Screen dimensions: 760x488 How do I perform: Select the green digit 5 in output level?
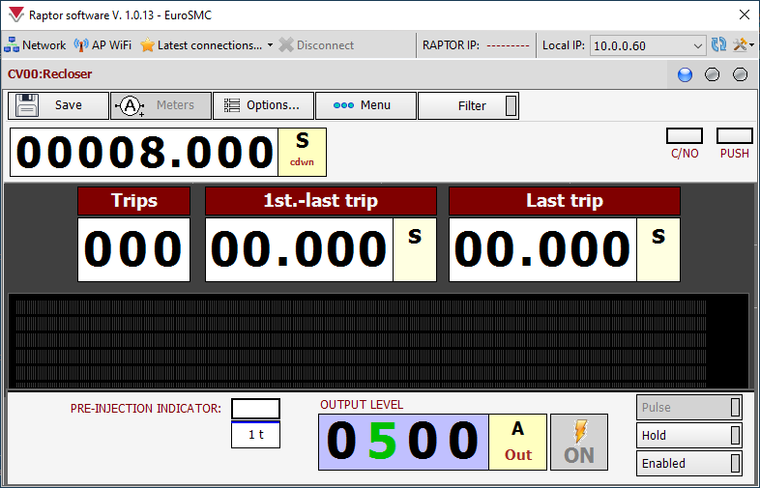click(382, 441)
